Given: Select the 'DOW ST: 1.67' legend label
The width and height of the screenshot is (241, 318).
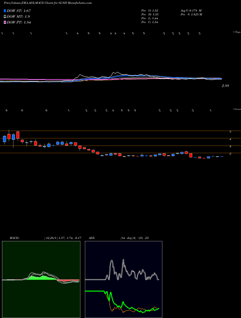Looking at the screenshot, I should [19, 11].
